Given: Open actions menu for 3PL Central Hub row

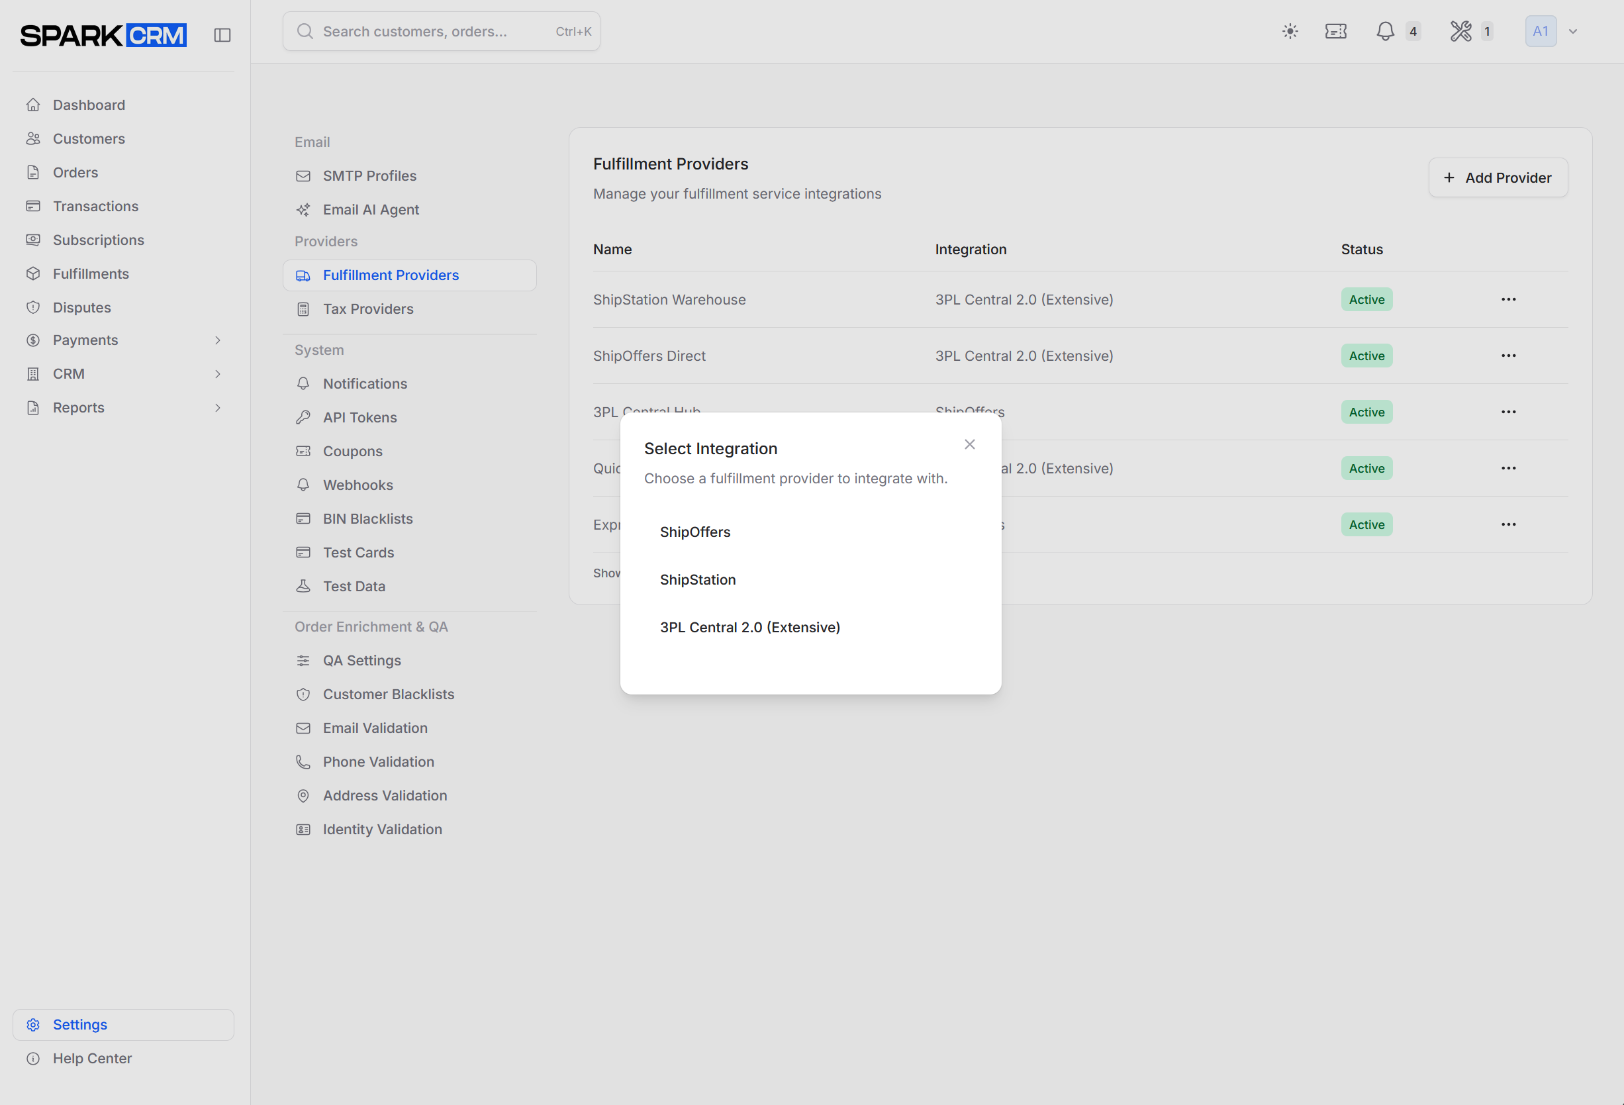Looking at the screenshot, I should (x=1508, y=412).
